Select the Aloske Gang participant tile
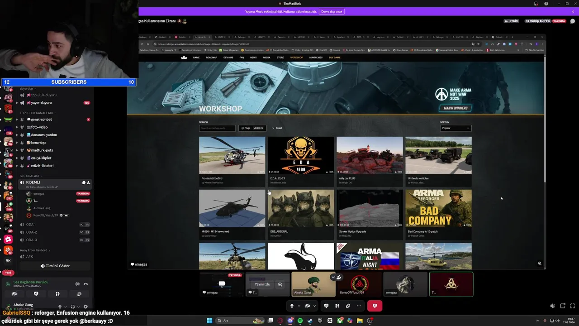Image resolution: width=579 pixels, height=326 pixels. tap(313, 284)
